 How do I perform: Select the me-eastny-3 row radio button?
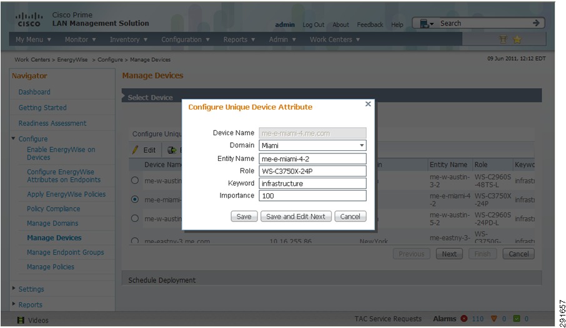click(135, 241)
